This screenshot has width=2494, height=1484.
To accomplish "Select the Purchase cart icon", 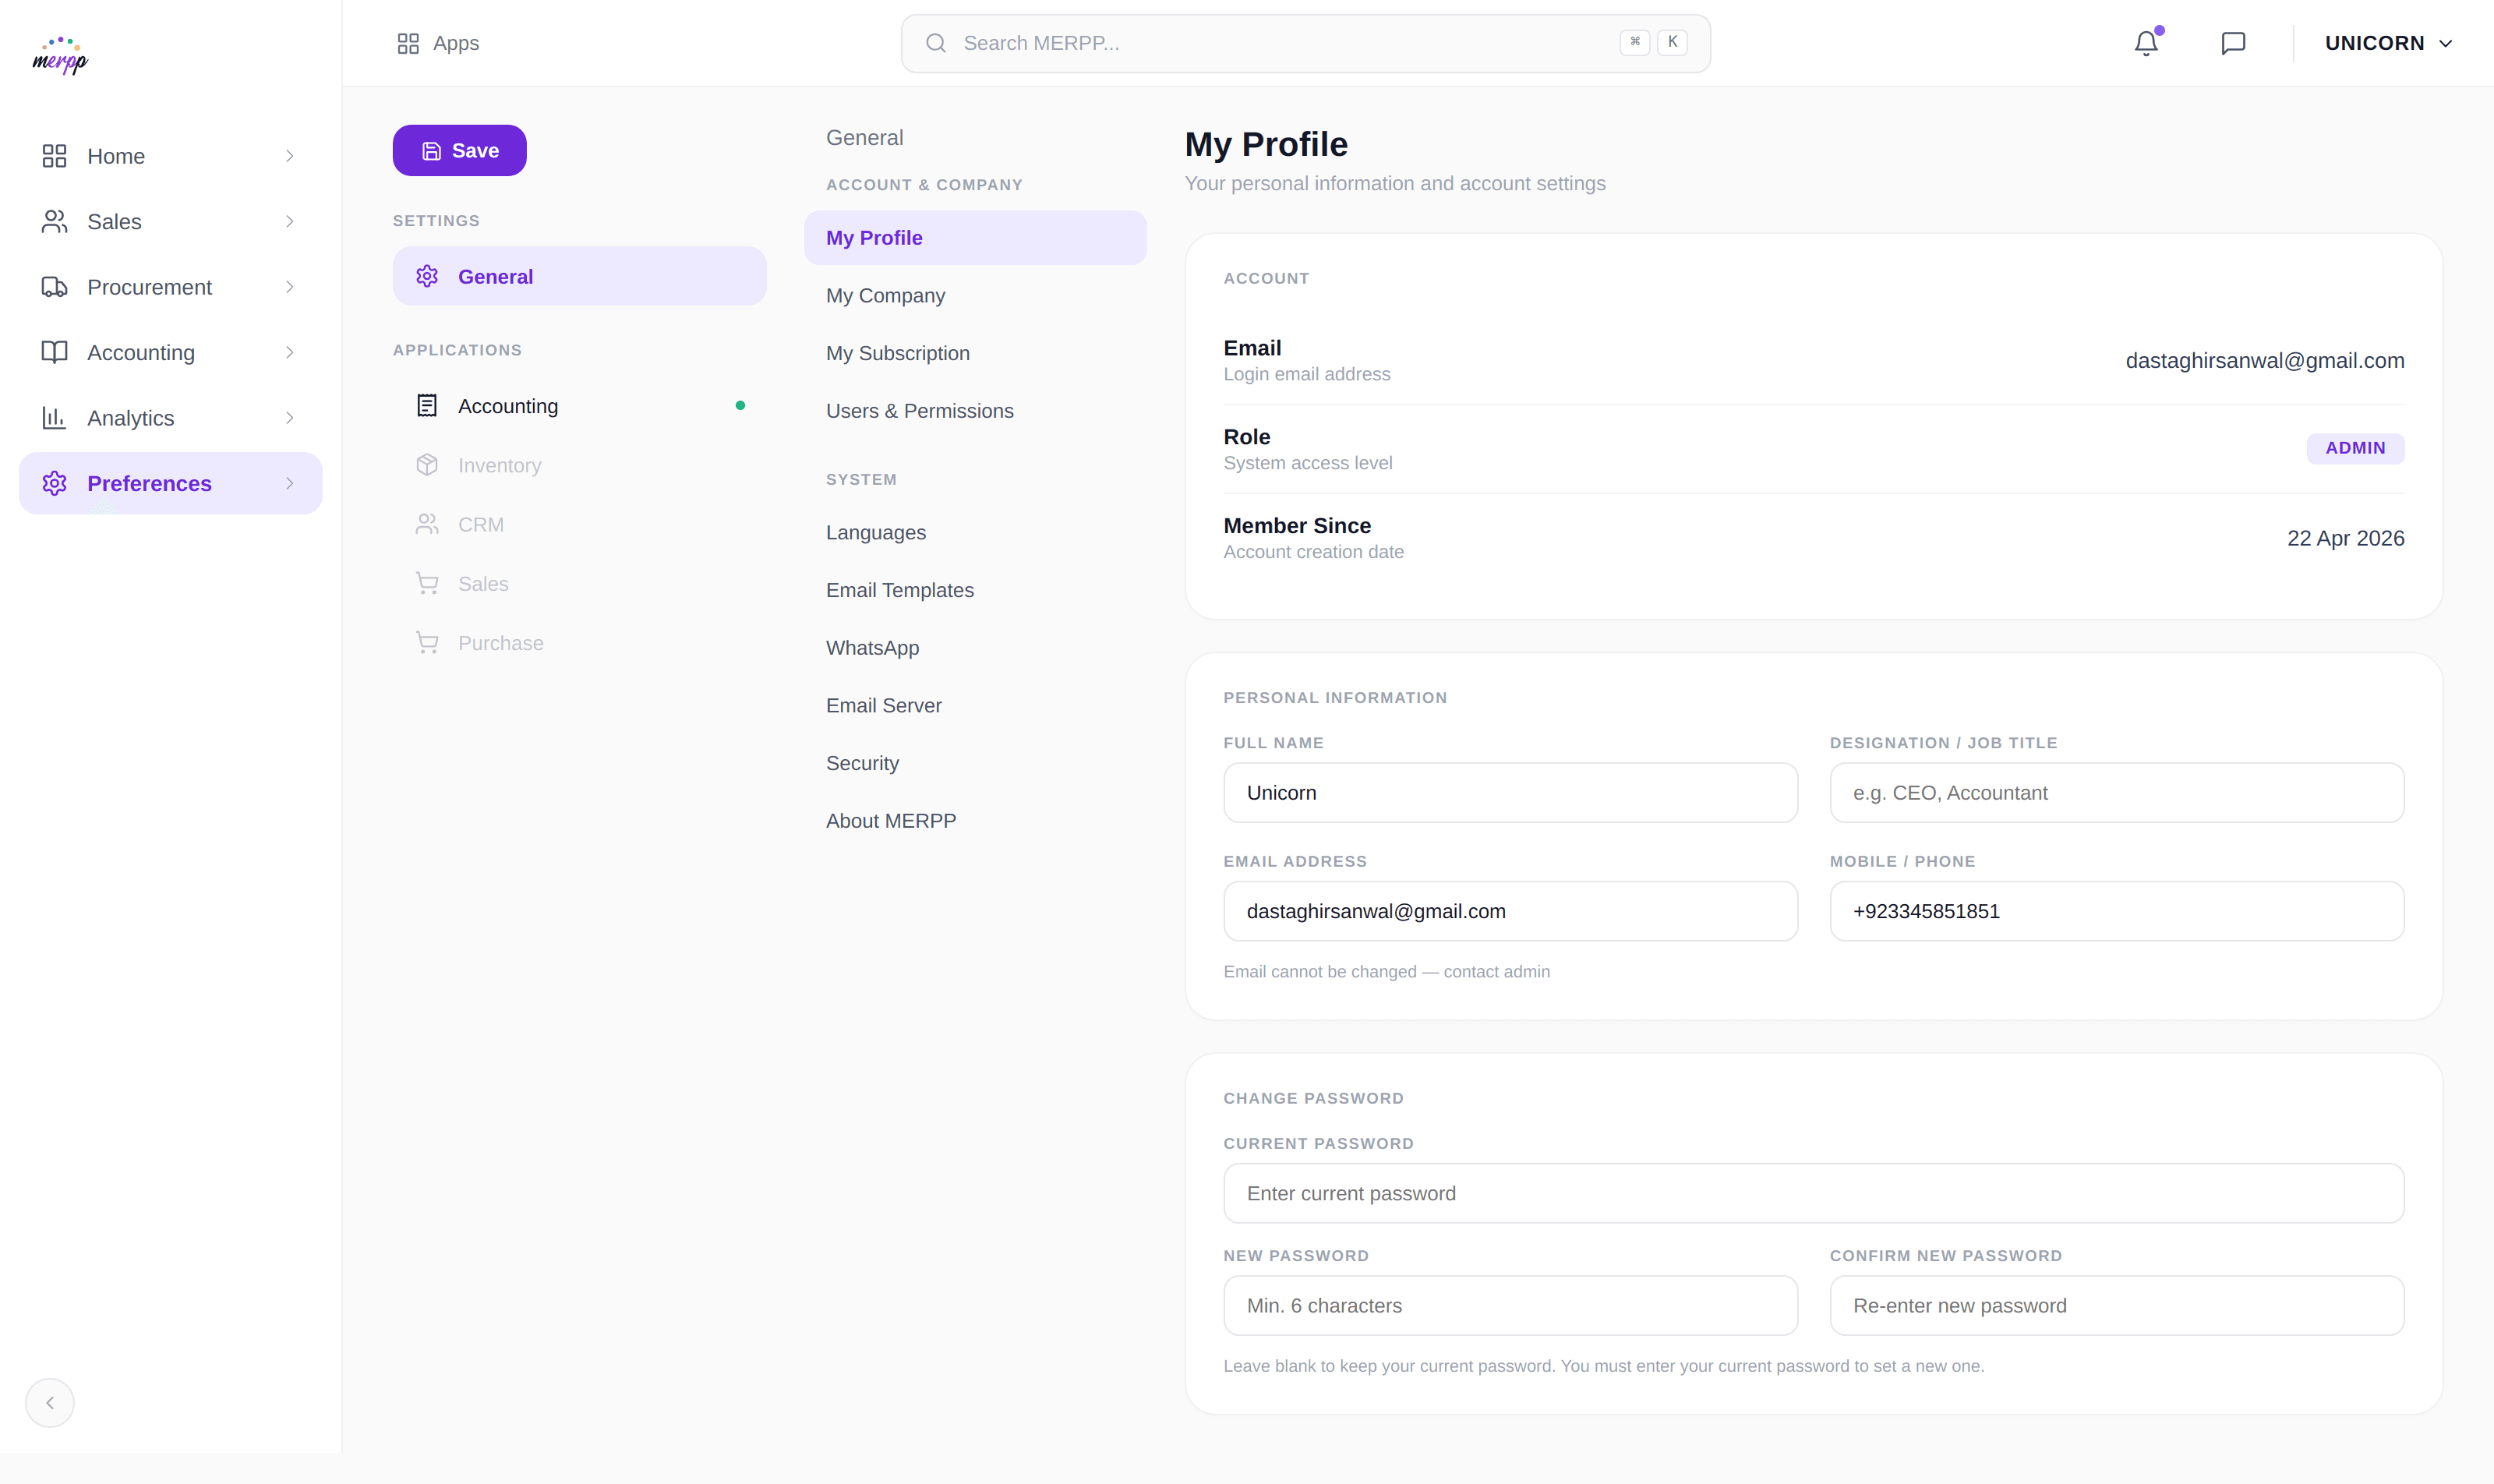I will coord(428,642).
